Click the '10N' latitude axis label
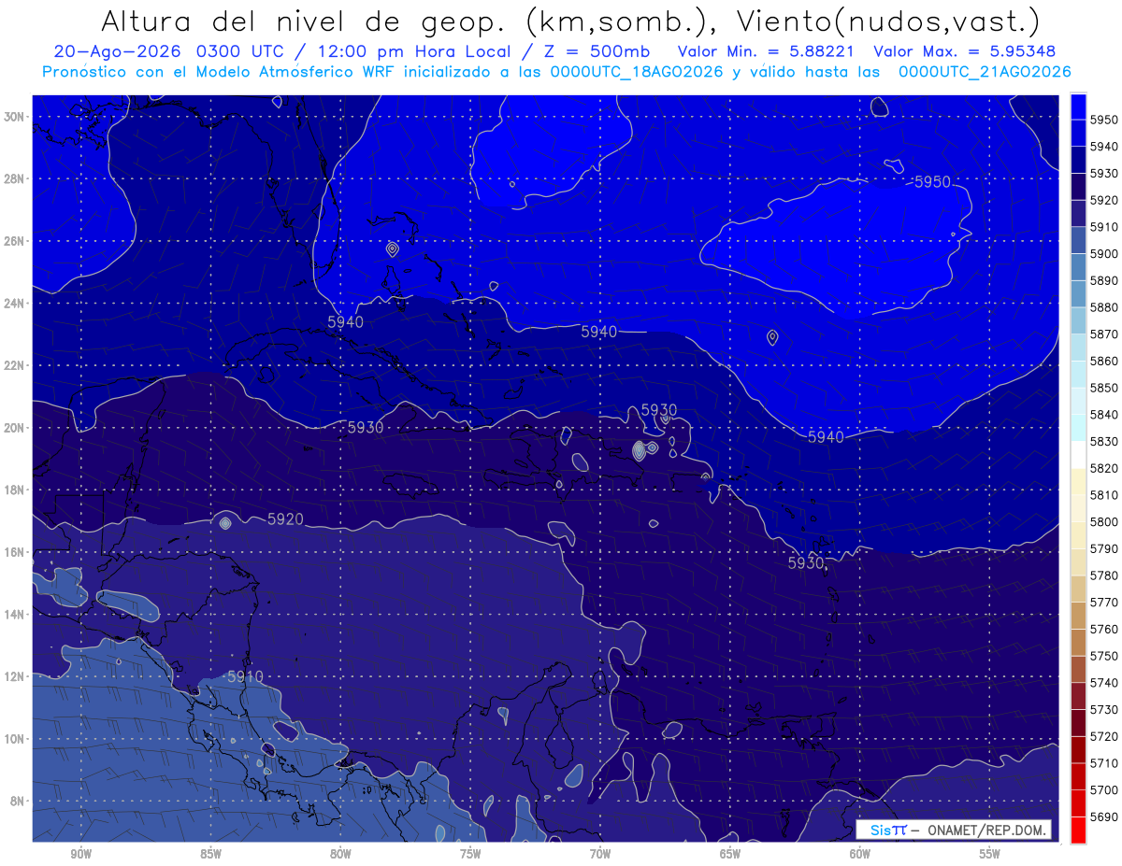 click(14, 738)
